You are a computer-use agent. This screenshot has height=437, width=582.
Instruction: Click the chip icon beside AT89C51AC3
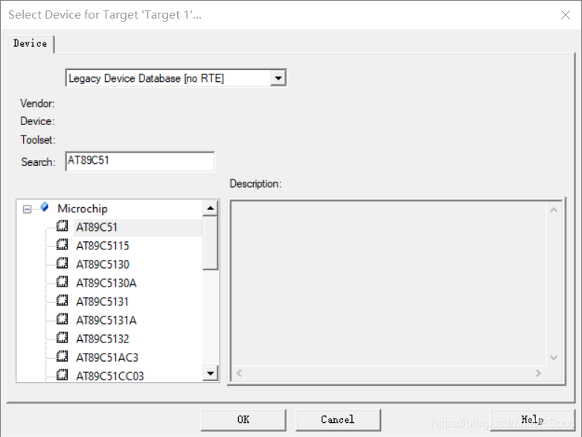(62, 356)
